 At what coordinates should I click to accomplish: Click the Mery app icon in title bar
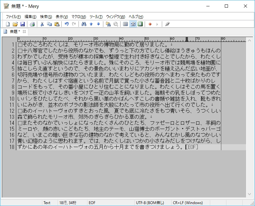pos(6,6)
